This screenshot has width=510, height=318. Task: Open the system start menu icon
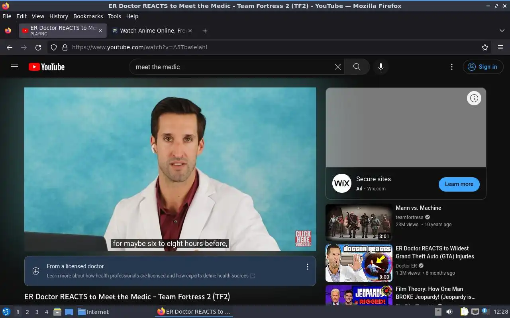click(x=6, y=312)
